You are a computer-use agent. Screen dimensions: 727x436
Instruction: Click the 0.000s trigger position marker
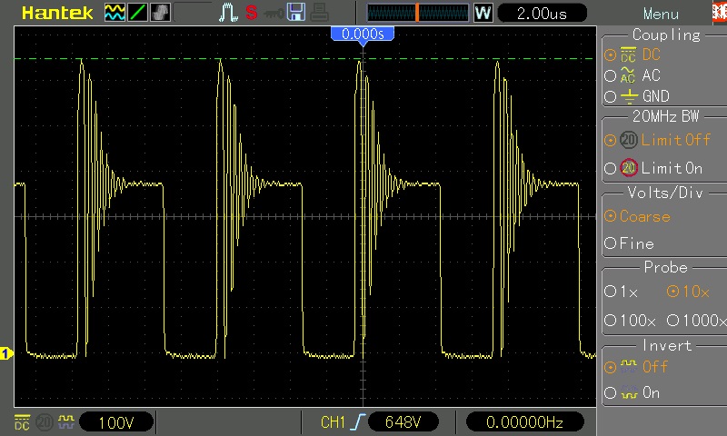(x=363, y=35)
